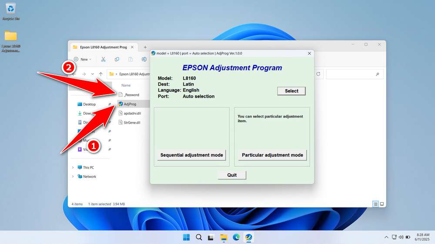Go up one folder level in Explorer
435x244 pixels.
[101, 74]
